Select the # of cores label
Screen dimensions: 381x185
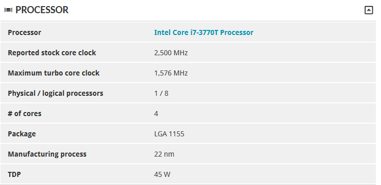coord(24,114)
